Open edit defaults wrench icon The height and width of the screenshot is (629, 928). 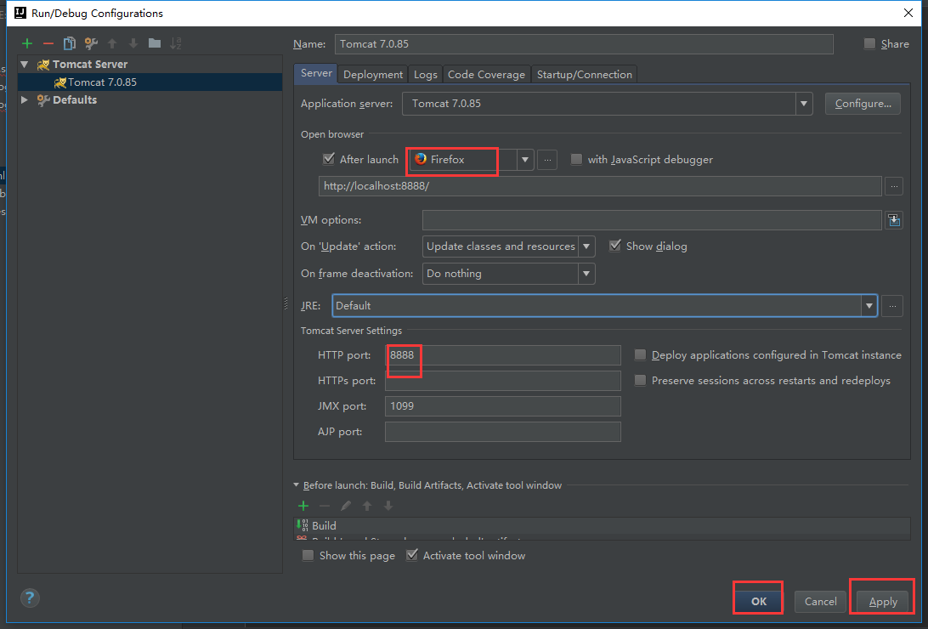point(91,43)
